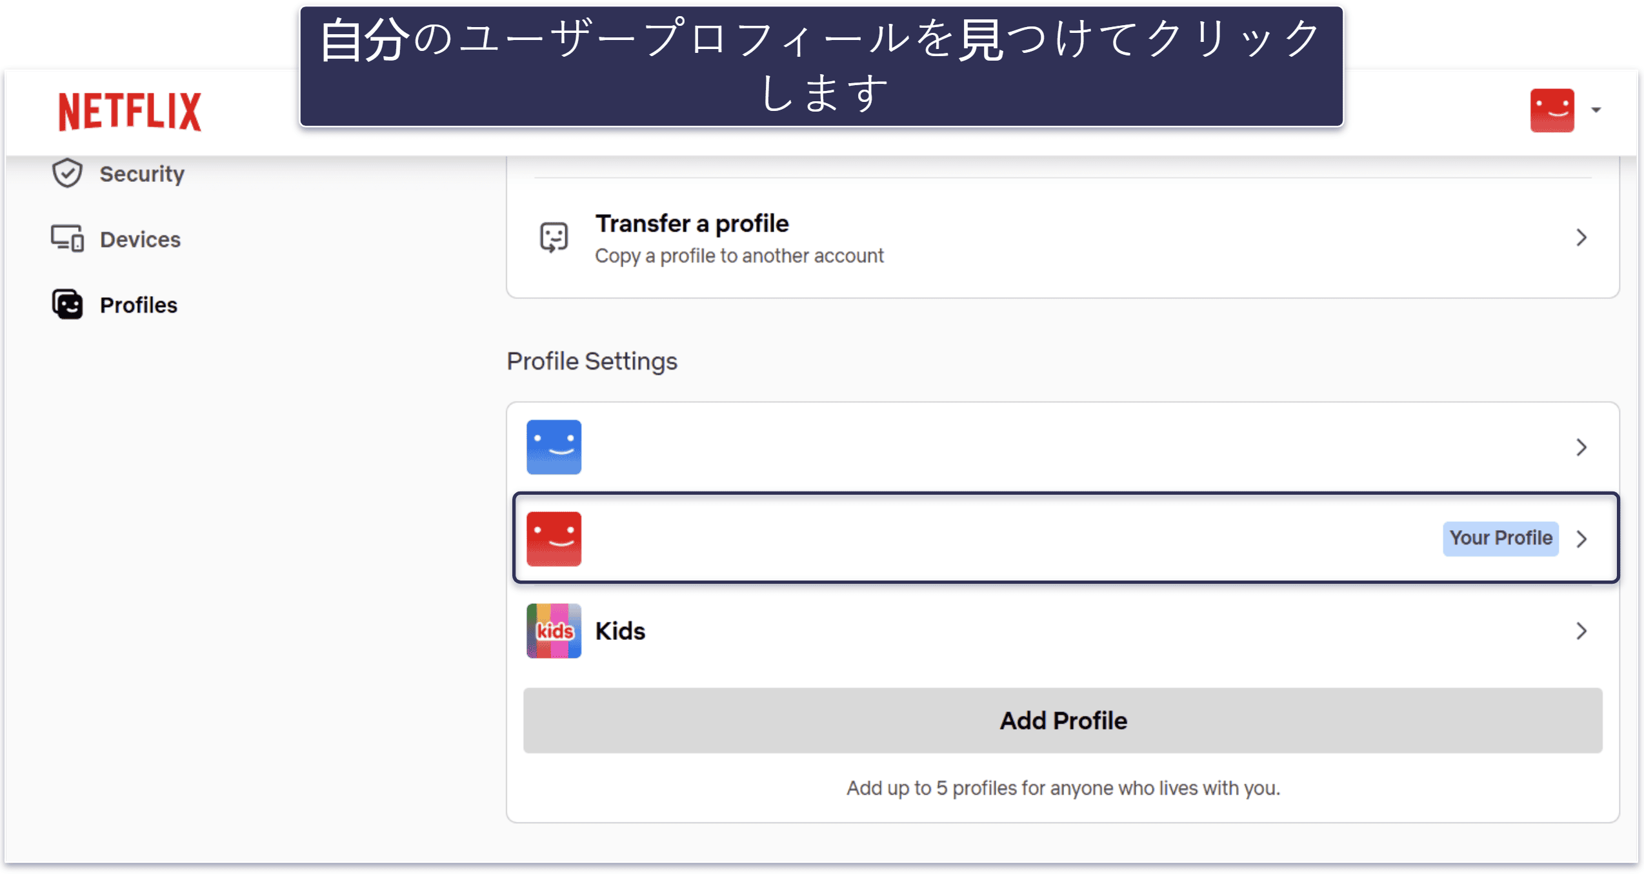Image resolution: width=1644 pixels, height=874 pixels.
Task: Open Transfer a profile
Action: coord(692,223)
